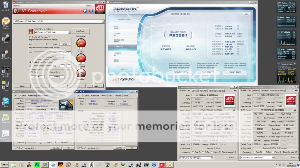
Task: Open the Recycle Bin desktop icon
Action: coord(6,6)
